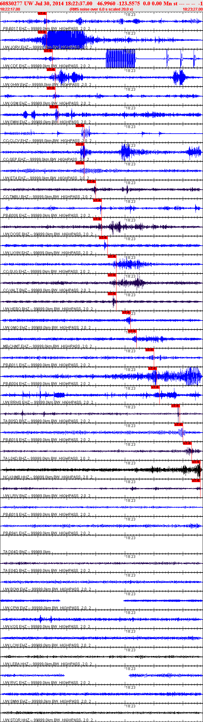
Task: Select the TA D04D BHZ station label
Action: click(15, 552)
